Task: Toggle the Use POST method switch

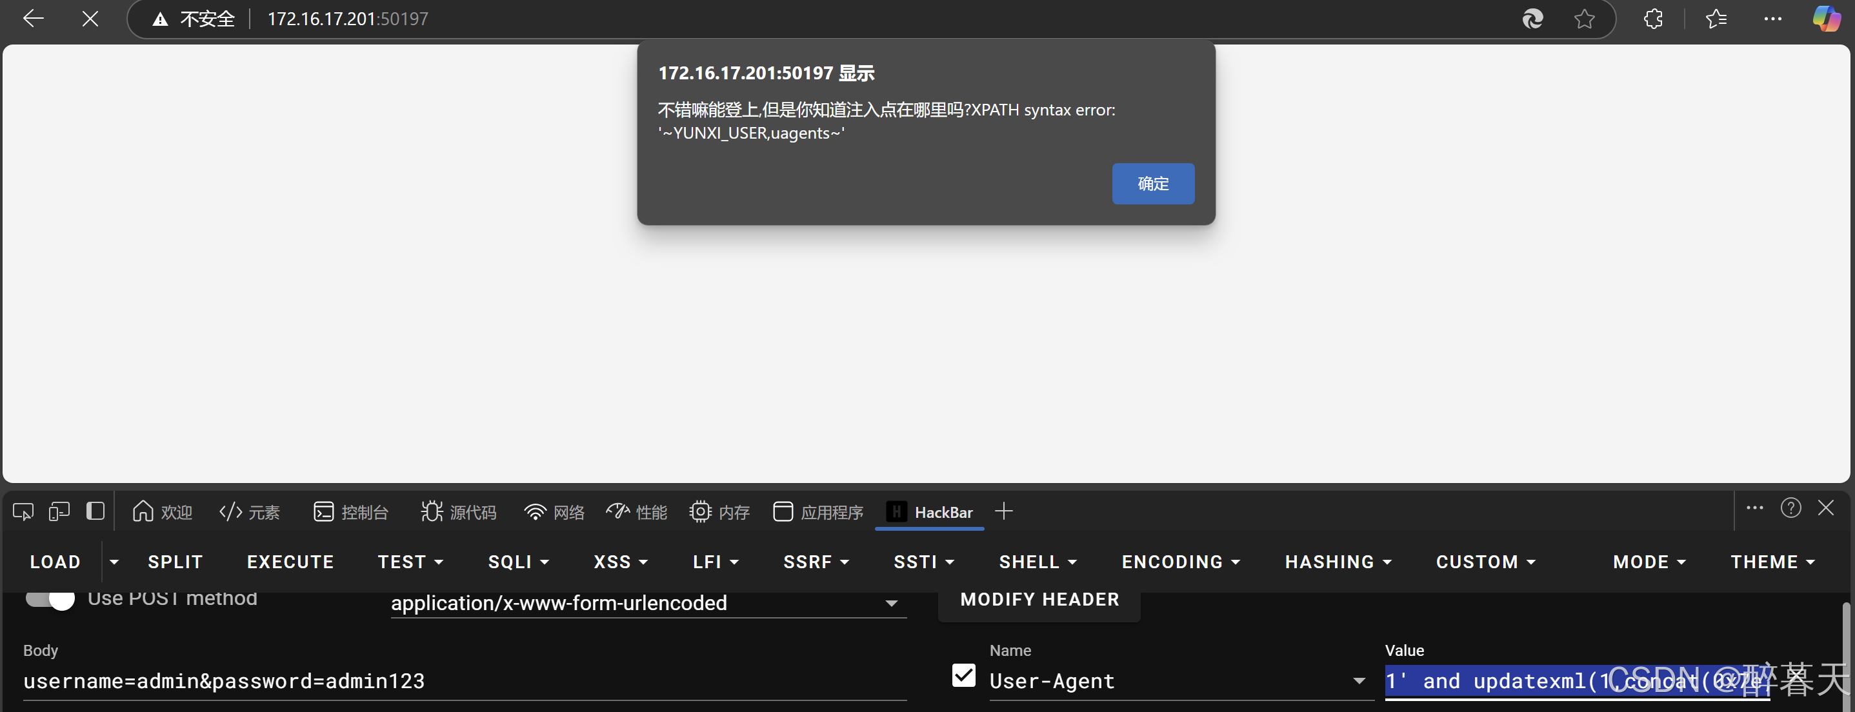Action: pos(50,599)
